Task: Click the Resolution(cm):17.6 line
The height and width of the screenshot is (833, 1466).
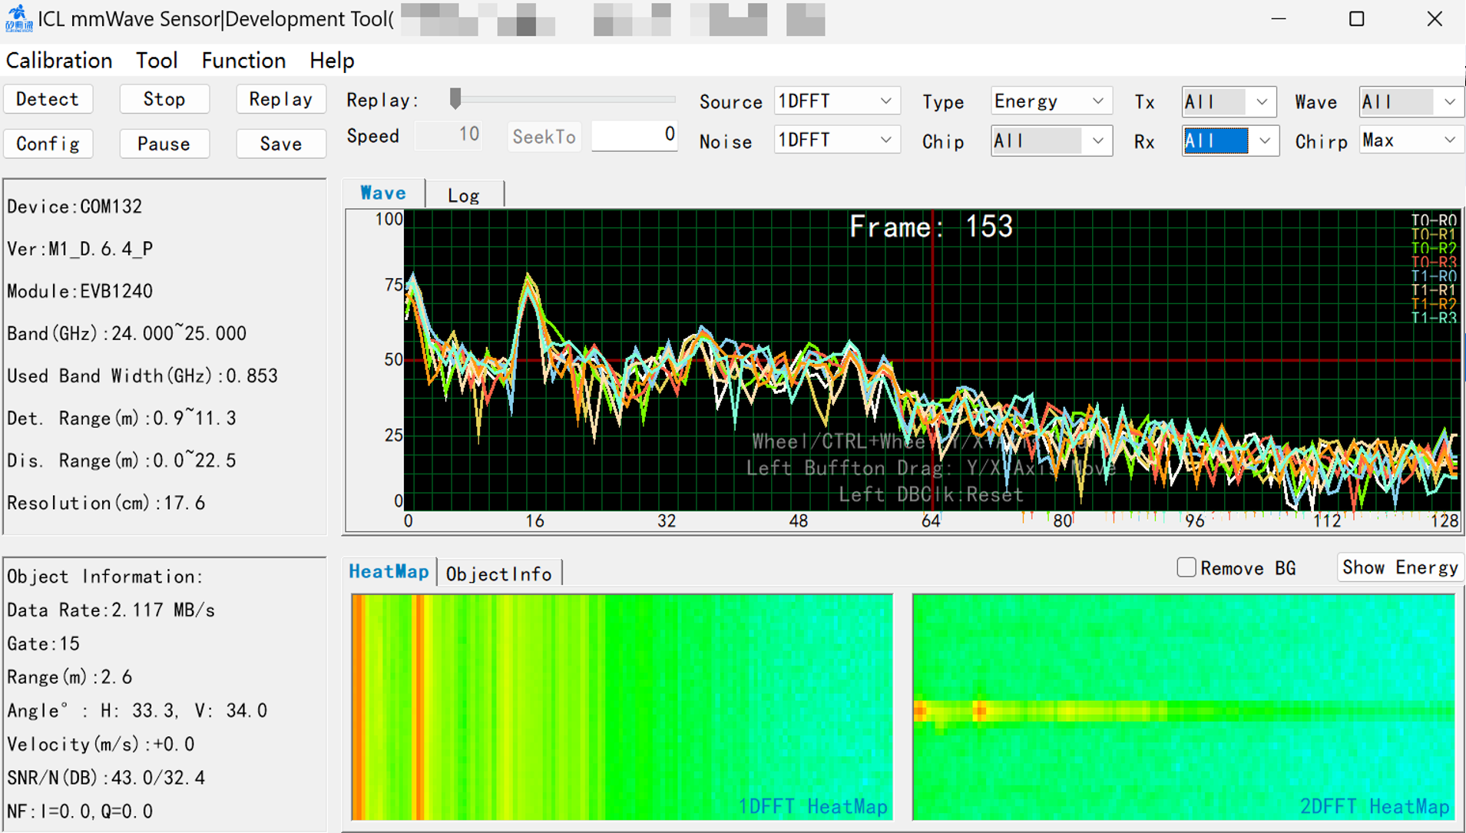Action: coord(106,503)
